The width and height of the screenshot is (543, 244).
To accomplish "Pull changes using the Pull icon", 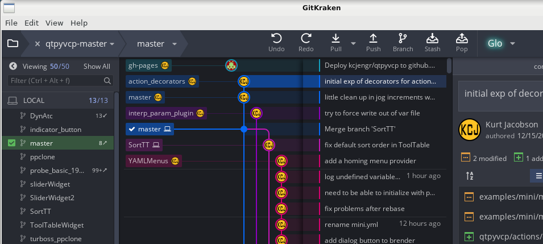I will pyautogui.click(x=335, y=38).
